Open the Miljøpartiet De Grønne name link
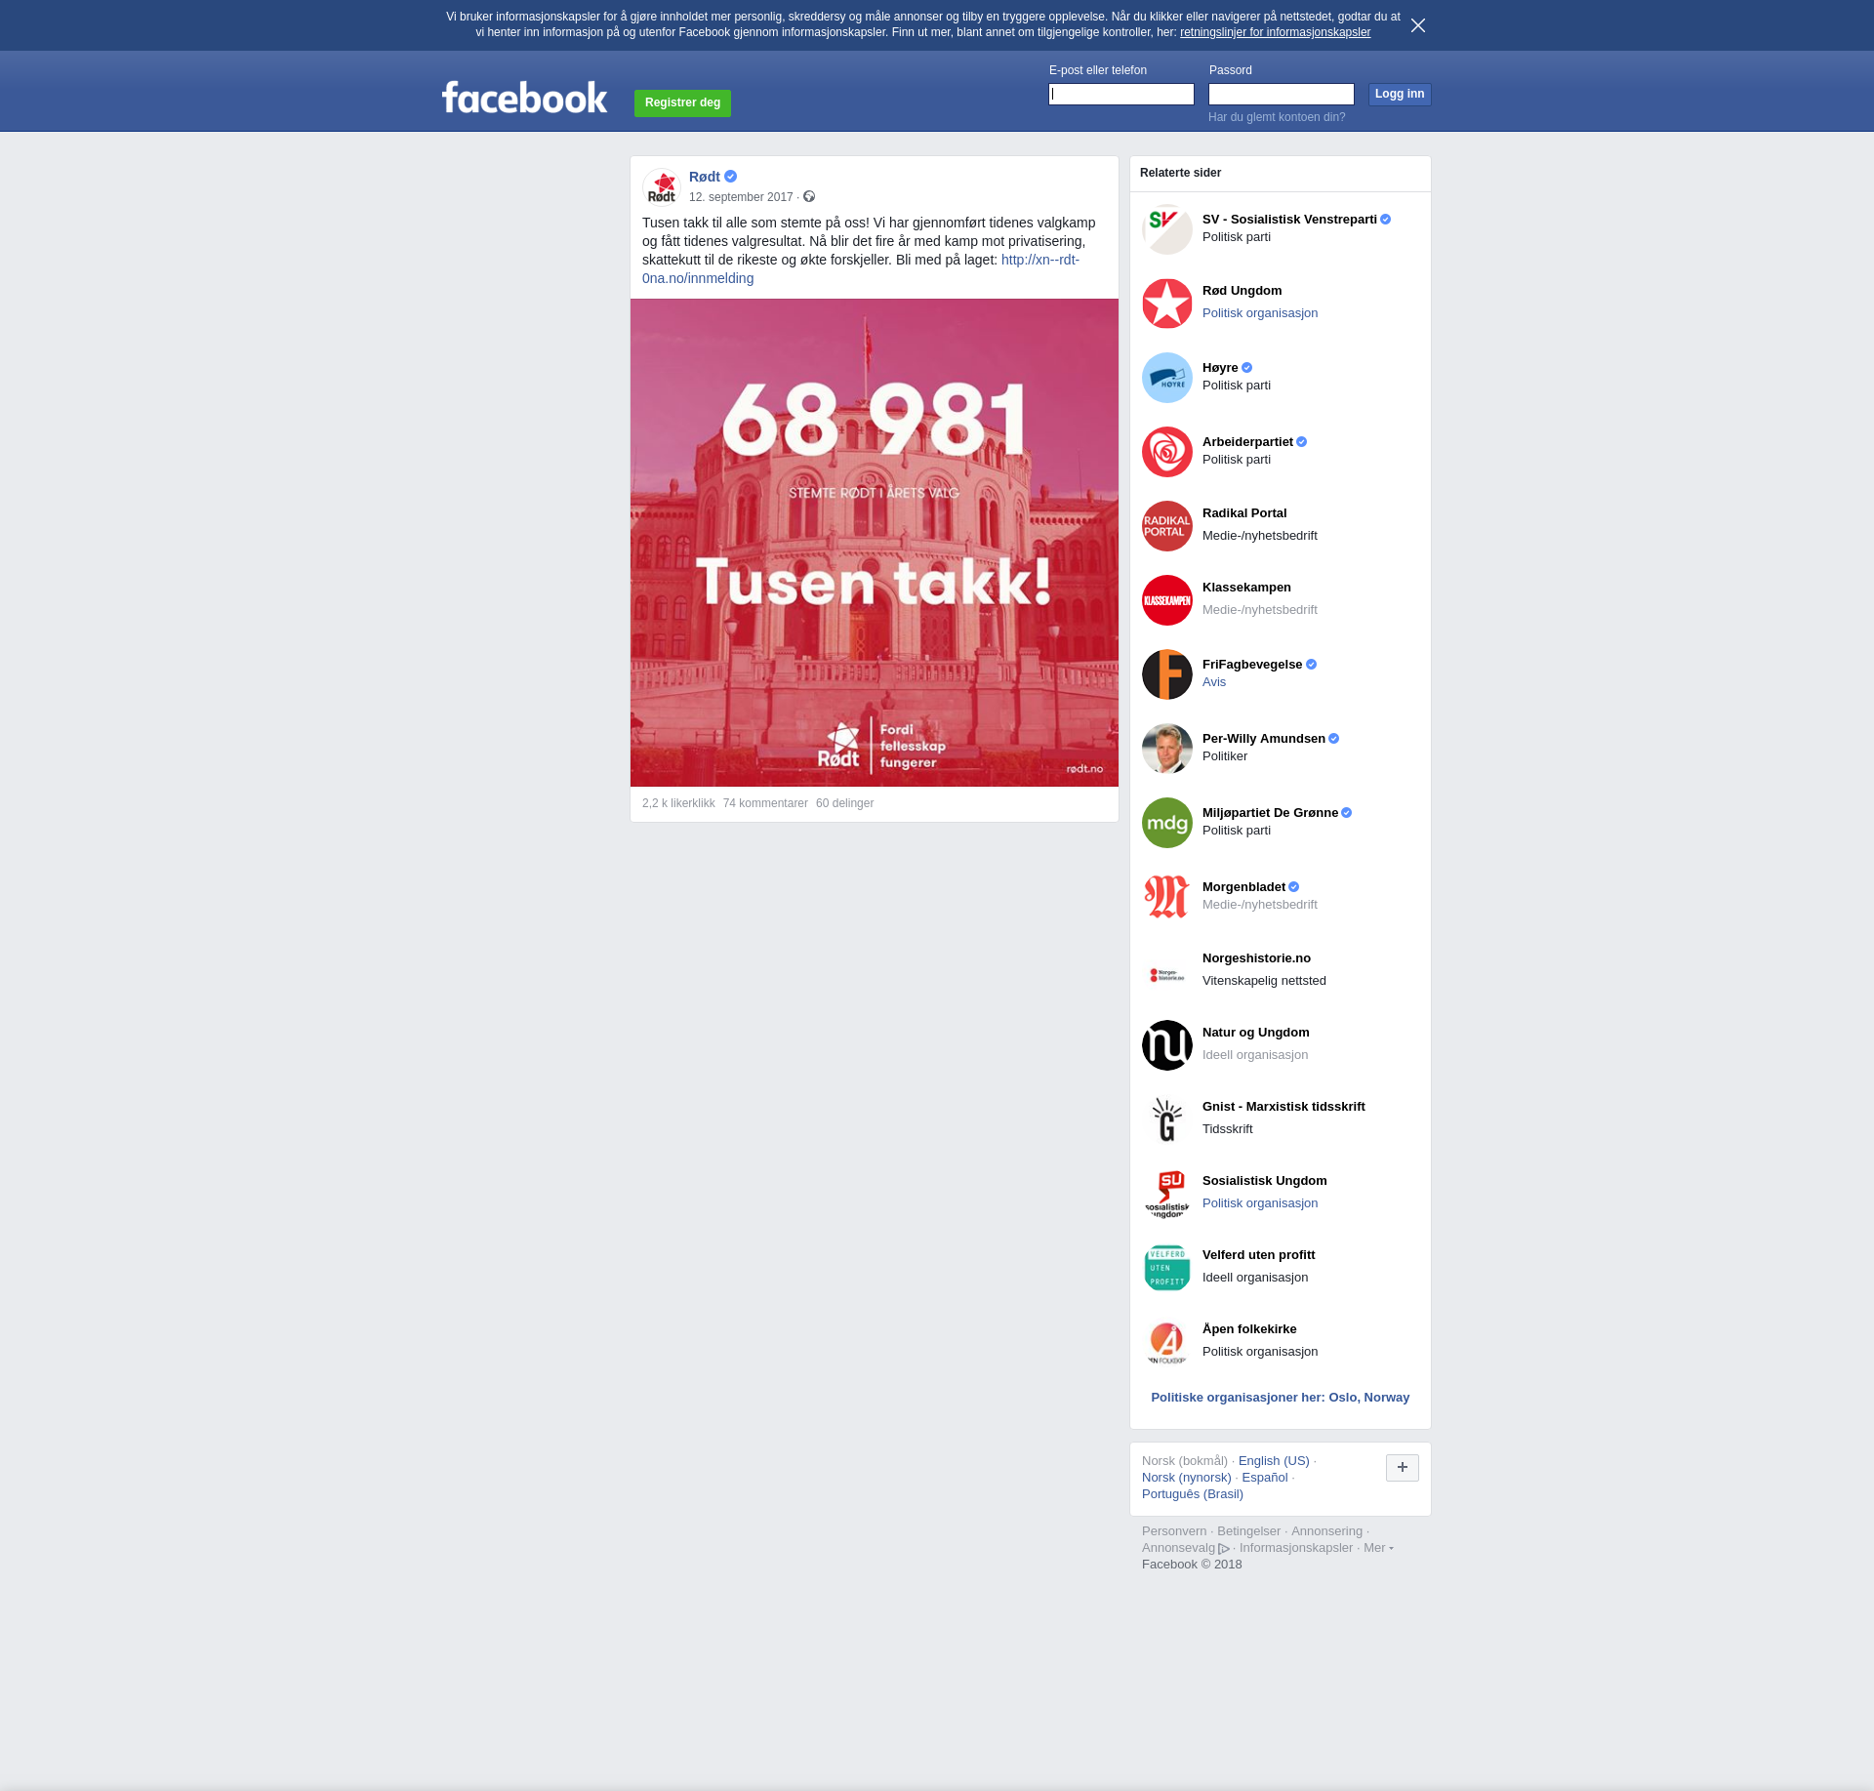The height and width of the screenshot is (1791, 1874). tap(1270, 813)
